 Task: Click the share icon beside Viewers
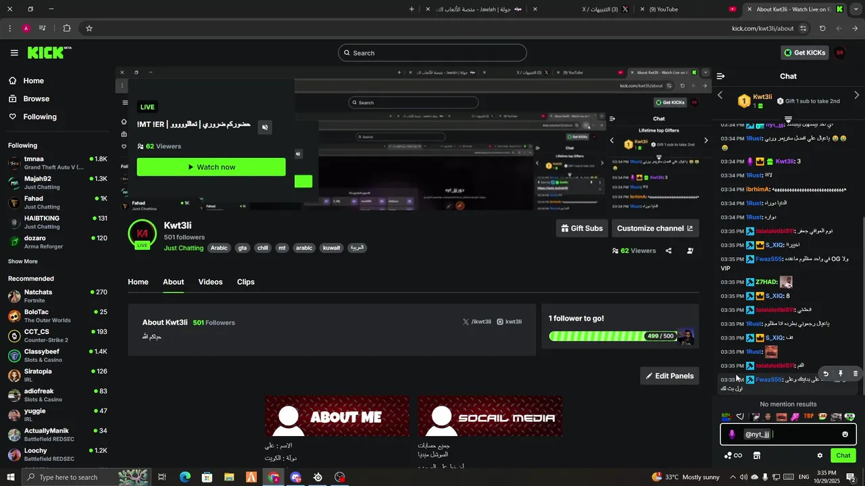(668, 250)
